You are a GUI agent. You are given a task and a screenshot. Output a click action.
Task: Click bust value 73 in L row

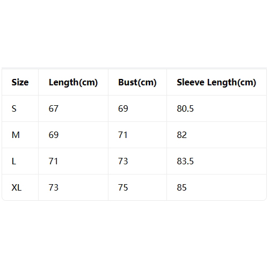[123, 161]
